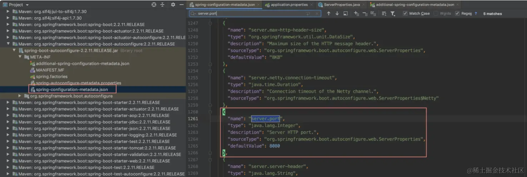
Task: Click the META-INF folder icon
Action: pyautogui.click(x=27, y=57)
